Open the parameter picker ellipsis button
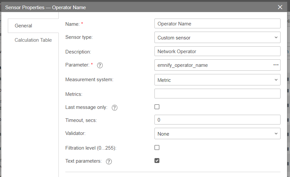Image resolution: width=290 pixels, height=177 pixels. click(x=276, y=65)
